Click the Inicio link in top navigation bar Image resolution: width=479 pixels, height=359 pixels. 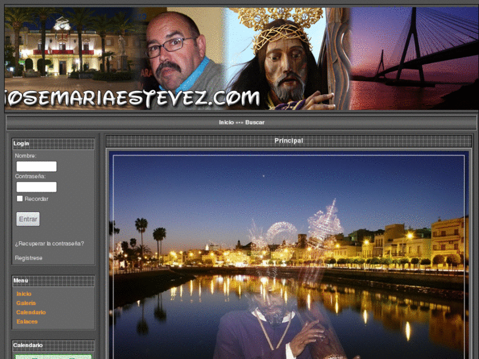[226, 123]
